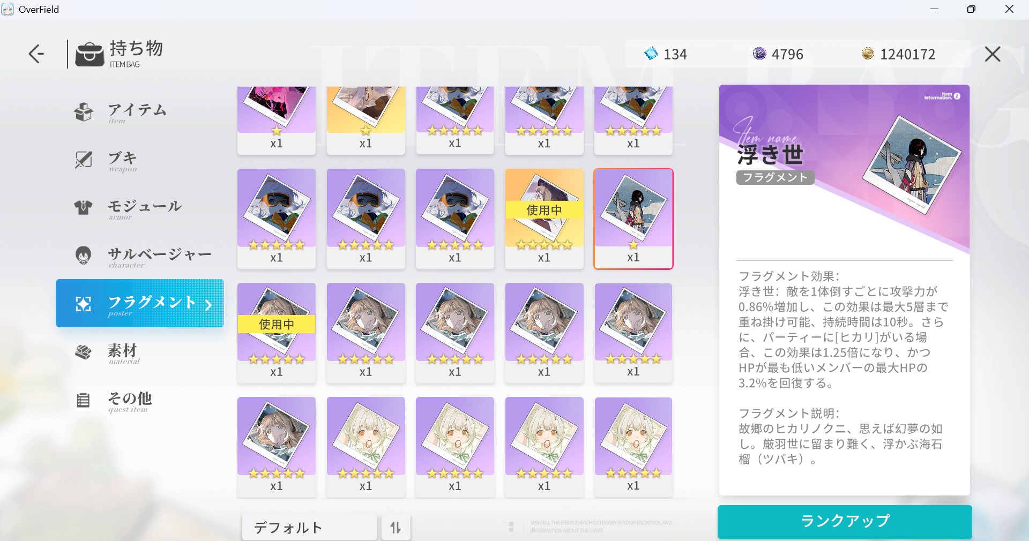Click the gold coin currency icon
1029x541 pixels.
click(x=868, y=53)
